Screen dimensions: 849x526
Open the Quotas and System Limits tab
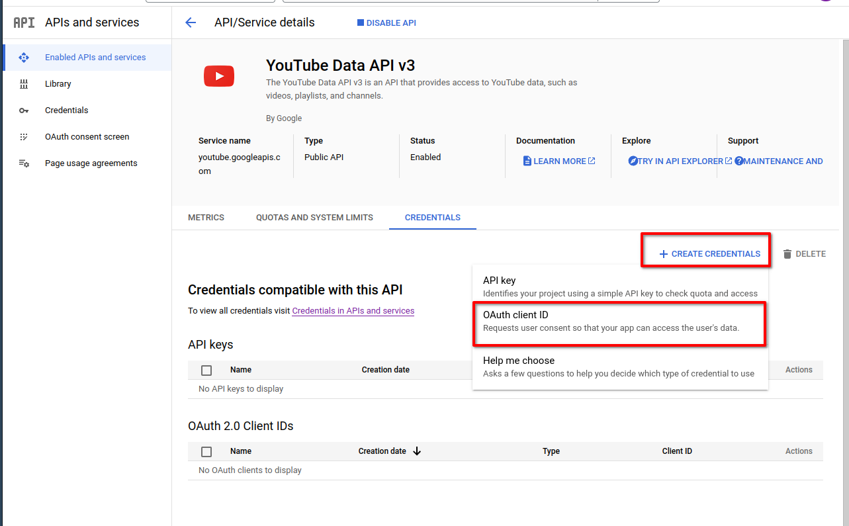click(314, 218)
